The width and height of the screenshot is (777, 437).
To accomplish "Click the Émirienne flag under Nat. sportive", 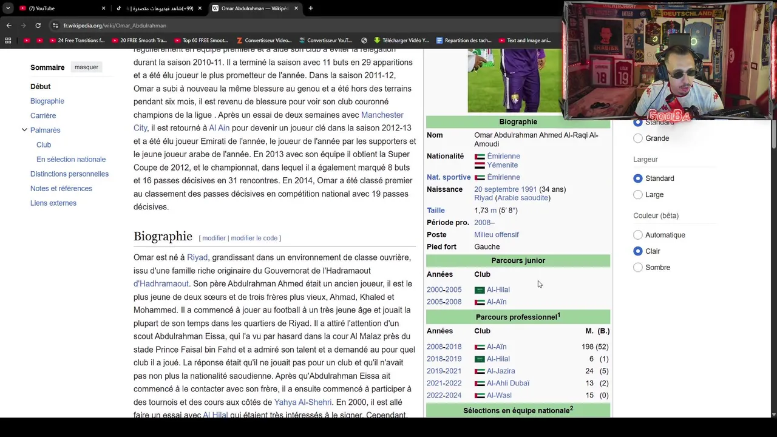I will (480, 177).
